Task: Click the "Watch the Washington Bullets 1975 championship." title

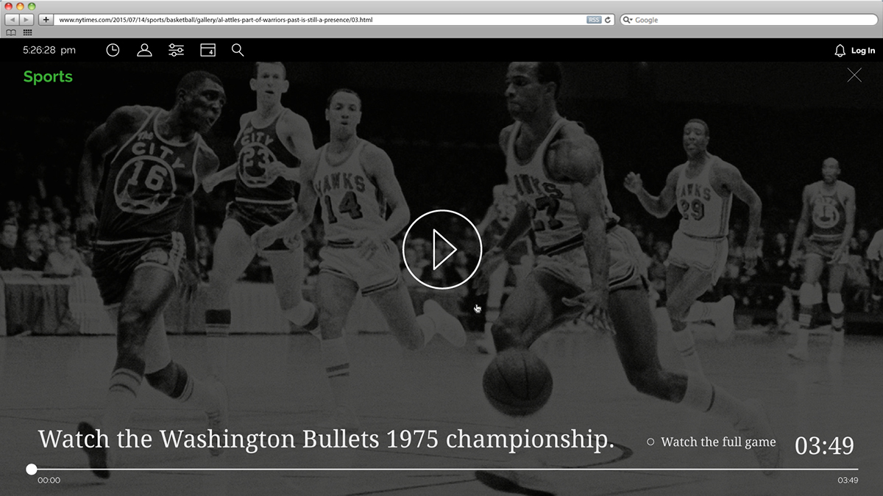Action: point(326,439)
